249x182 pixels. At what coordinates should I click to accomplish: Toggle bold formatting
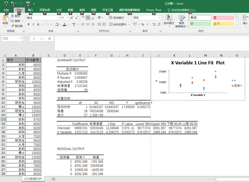tap(29, 24)
